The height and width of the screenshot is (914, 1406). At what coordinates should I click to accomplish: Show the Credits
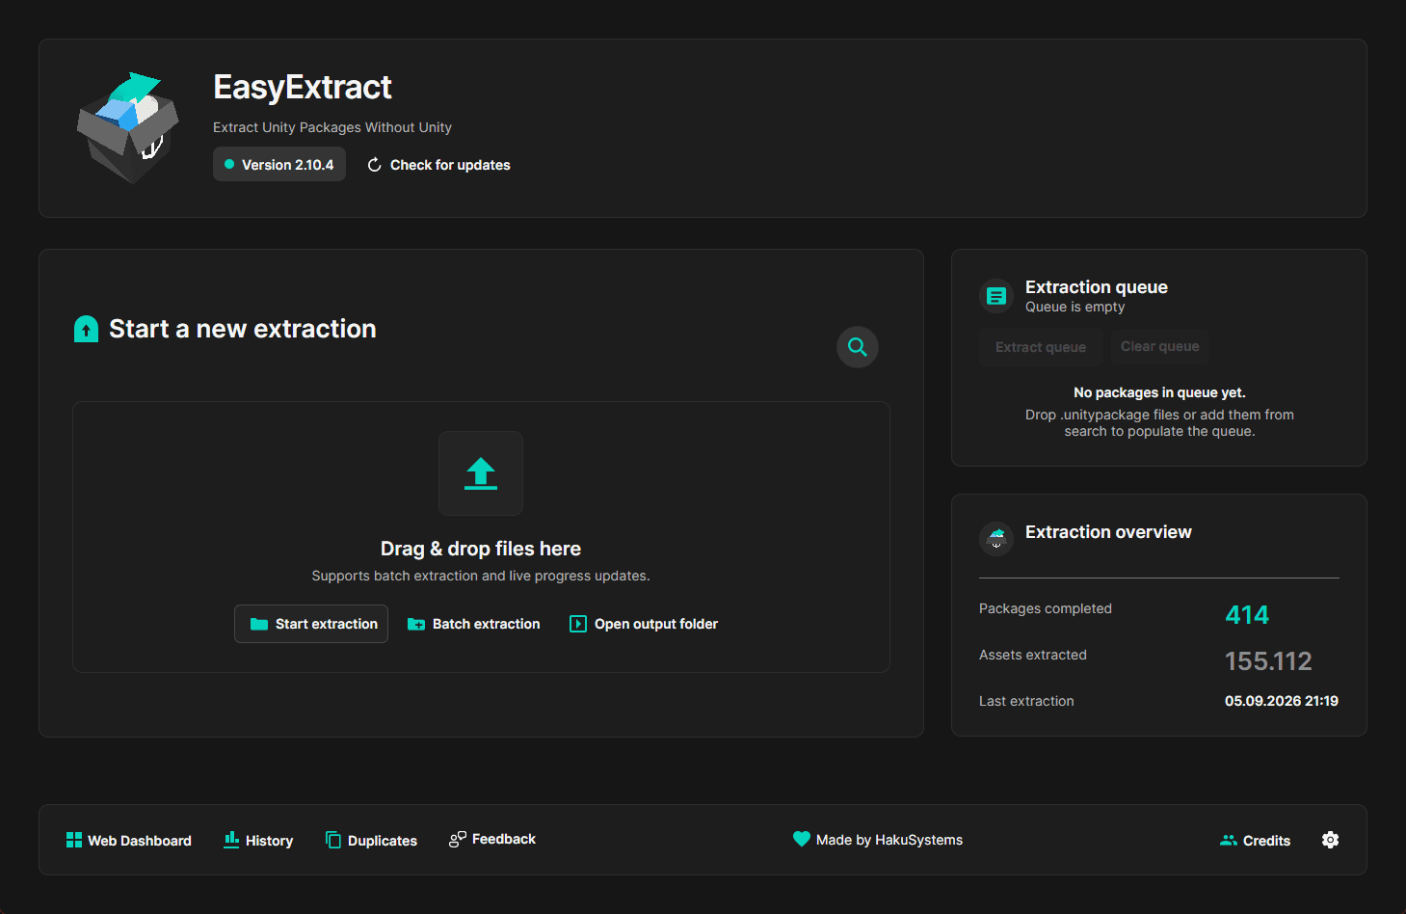[1256, 841]
